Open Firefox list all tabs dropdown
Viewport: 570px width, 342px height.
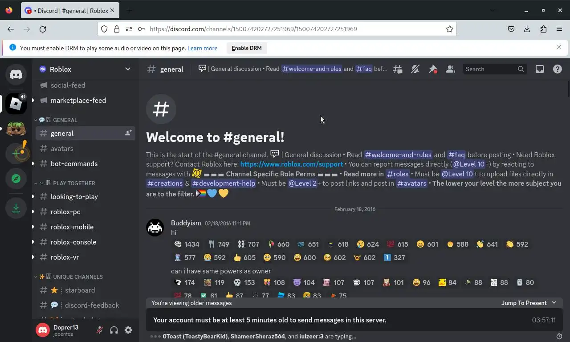pyautogui.click(x=492, y=10)
